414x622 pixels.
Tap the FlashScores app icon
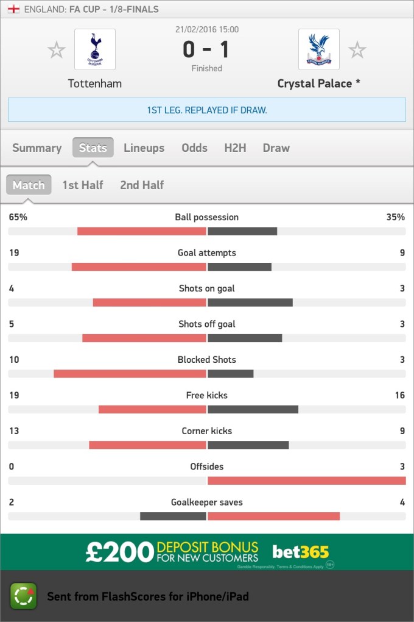click(x=24, y=596)
